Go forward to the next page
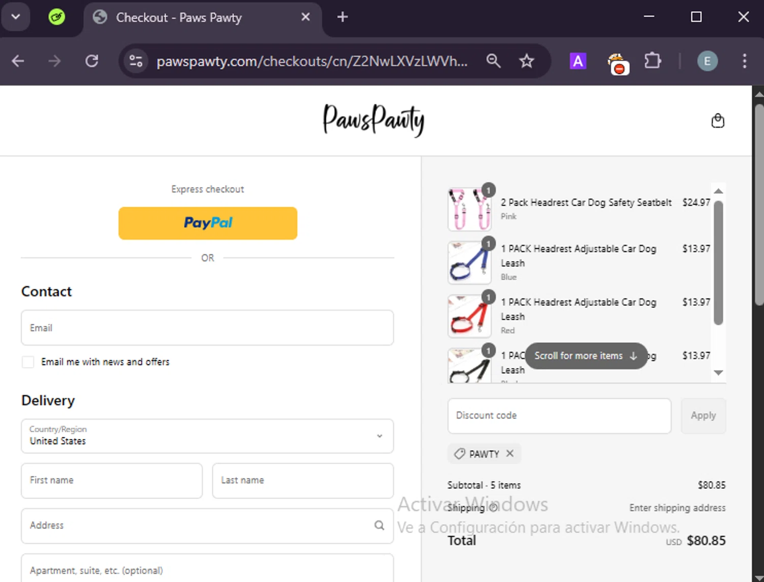Viewport: 764px width, 582px height. click(x=54, y=61)
